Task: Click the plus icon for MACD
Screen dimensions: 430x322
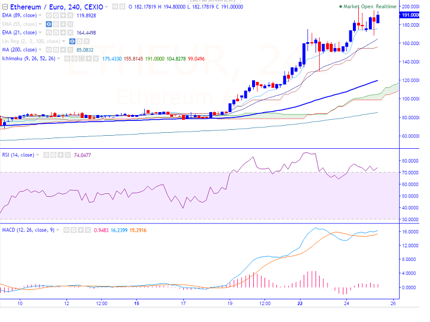Action: [80, 230]
